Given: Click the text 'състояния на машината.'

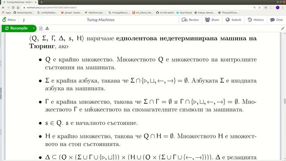Looking at the screenshot, I should 80,68.
